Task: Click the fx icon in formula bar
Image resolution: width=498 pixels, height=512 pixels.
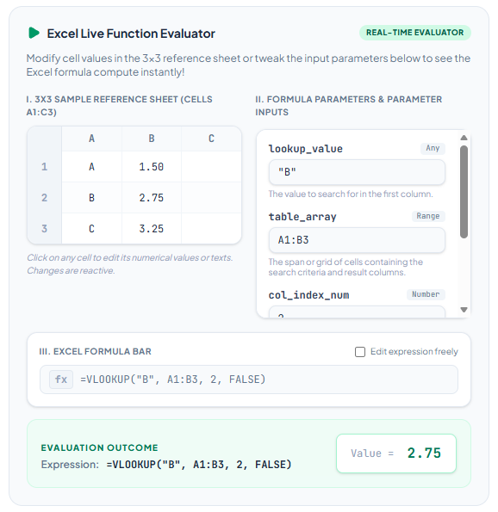Action: (61, 379)
